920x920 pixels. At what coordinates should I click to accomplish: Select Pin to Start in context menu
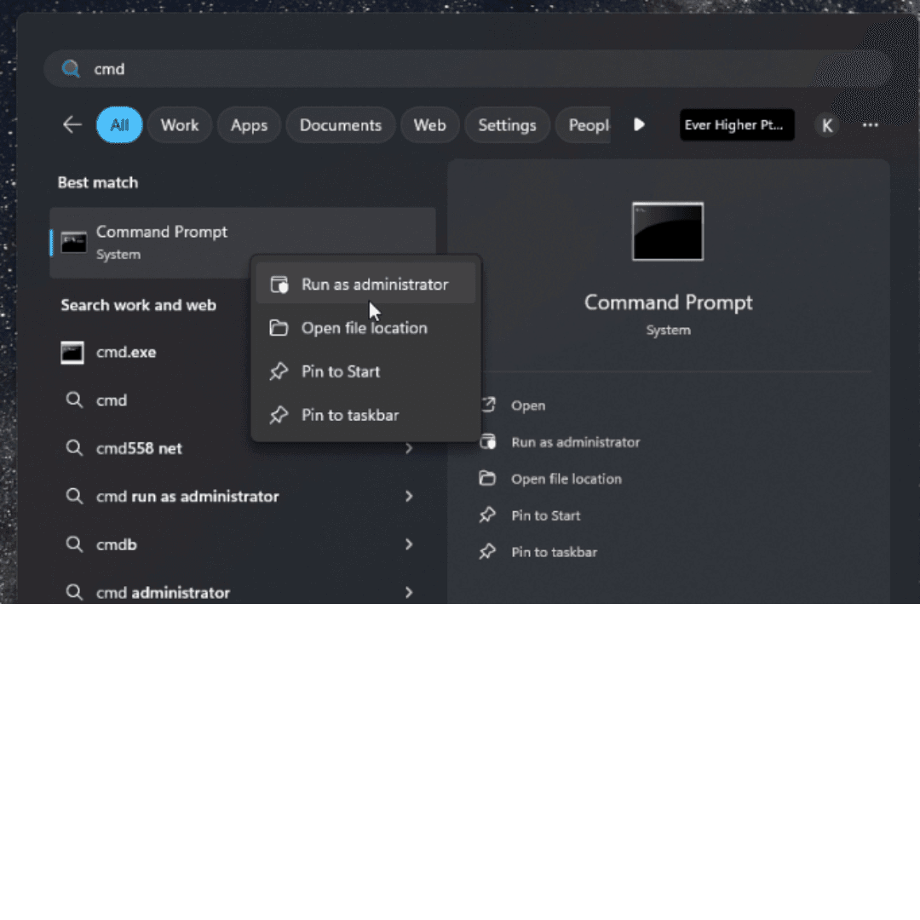pos(341,371)
